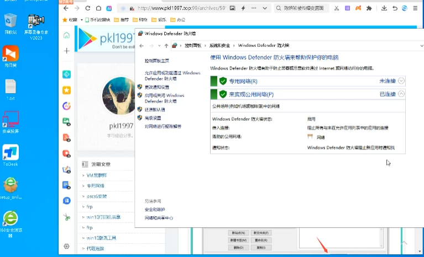This screenshot has height=257, width=424.
Task: Click the green scissors icon in browser sidebar
Action: click(66, 217)
